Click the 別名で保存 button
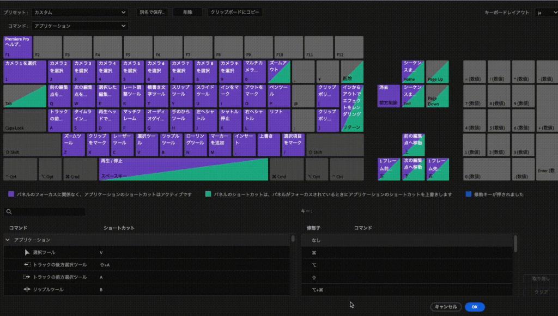This screenshot has width=558, height=316. [152, 12]
